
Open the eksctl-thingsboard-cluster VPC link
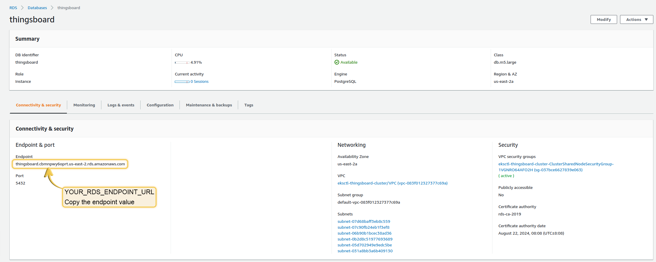(393, 183)
